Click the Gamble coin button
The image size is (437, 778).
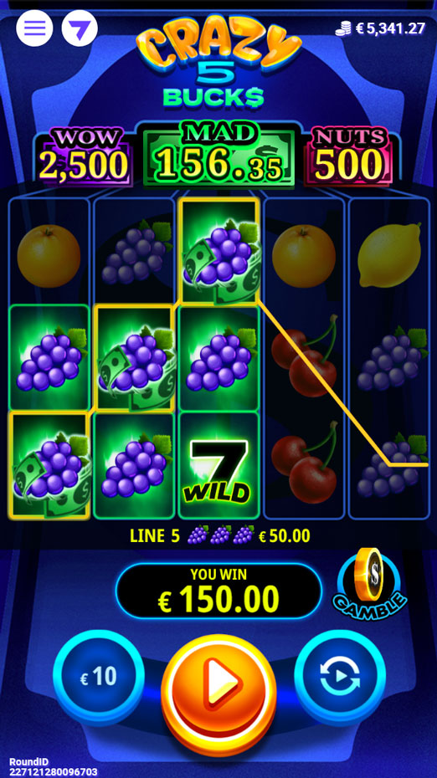[371, 581]
